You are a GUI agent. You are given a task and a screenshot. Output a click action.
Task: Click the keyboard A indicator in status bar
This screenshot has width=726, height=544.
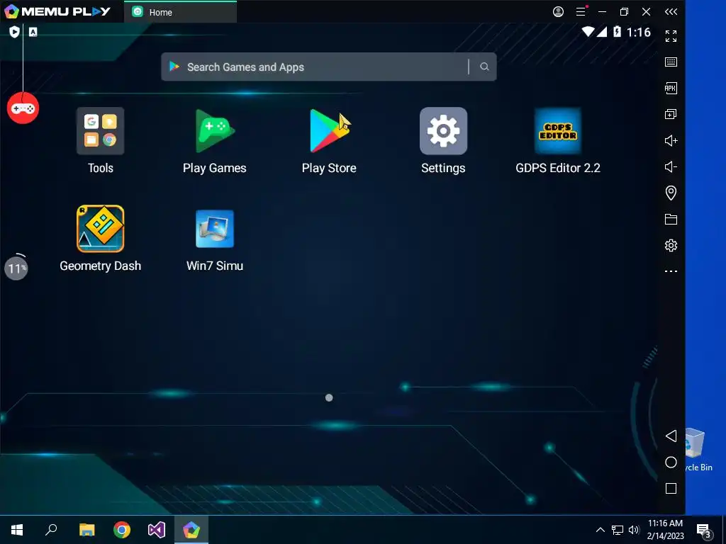(33, 32)
